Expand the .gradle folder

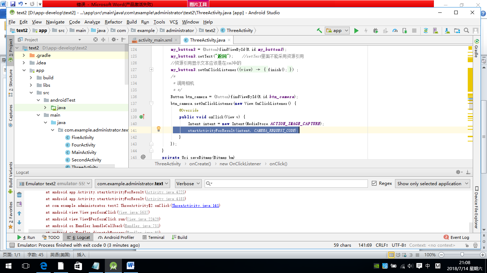tap(24, 55)
